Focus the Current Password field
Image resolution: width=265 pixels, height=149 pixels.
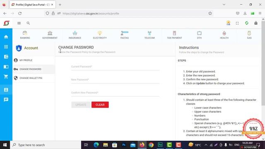(x=115, y=67)
